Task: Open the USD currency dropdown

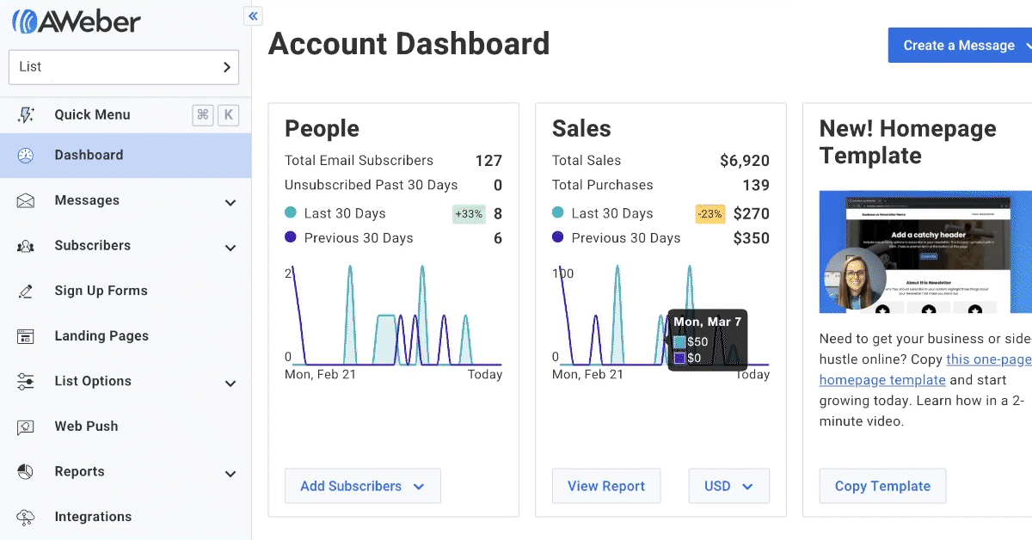Action: 728,486
